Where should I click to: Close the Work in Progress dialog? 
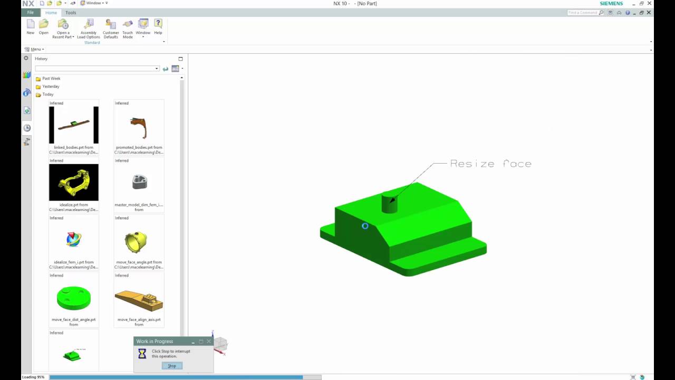point(209,341)
